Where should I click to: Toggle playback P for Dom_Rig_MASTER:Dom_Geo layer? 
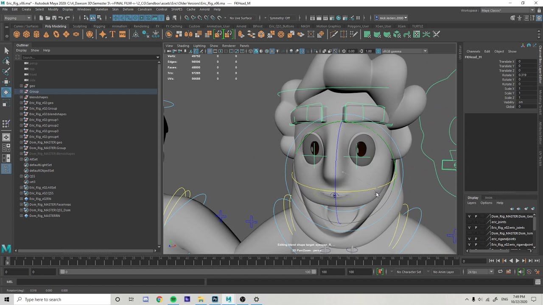[476, 216]
